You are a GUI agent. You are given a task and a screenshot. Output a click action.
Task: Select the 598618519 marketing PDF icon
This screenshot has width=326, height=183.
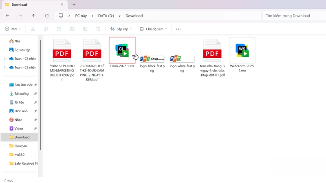(62, 50)
